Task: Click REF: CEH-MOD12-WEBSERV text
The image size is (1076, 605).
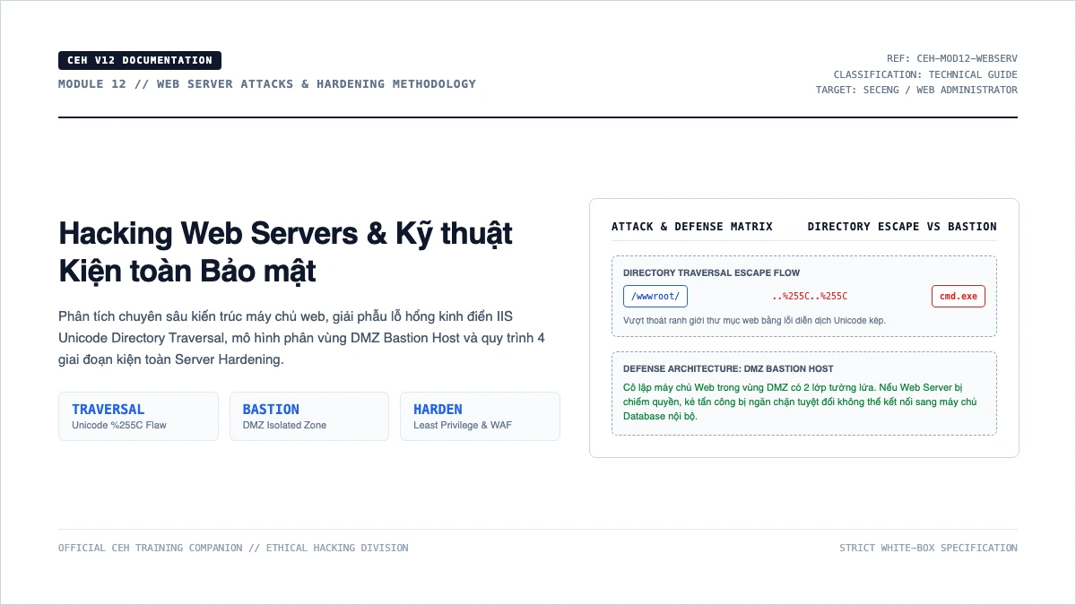Action: (x=951, y=59)
